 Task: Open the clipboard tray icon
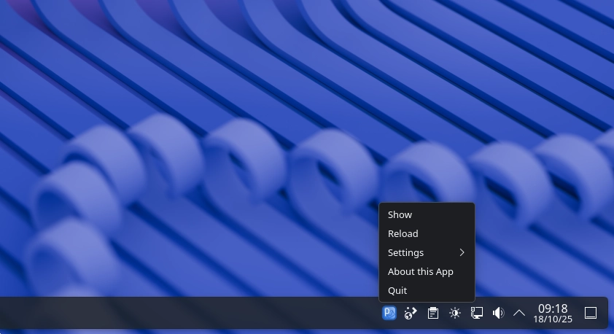[433, 313]
